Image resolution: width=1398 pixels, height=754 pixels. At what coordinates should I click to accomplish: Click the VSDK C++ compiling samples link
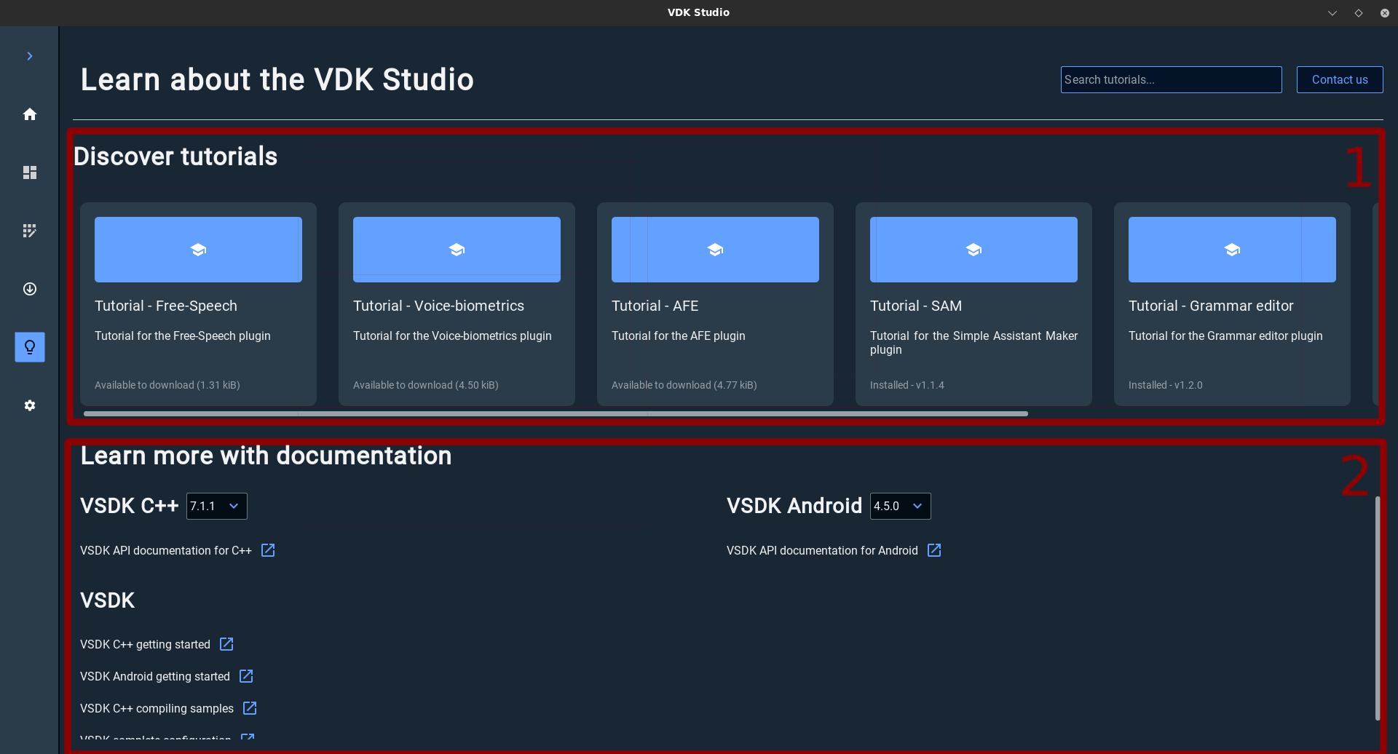(157, 708)
